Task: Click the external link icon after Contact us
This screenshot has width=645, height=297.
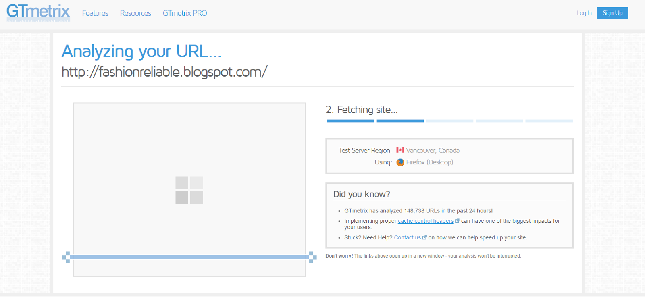Action: (x=424, y=237)
